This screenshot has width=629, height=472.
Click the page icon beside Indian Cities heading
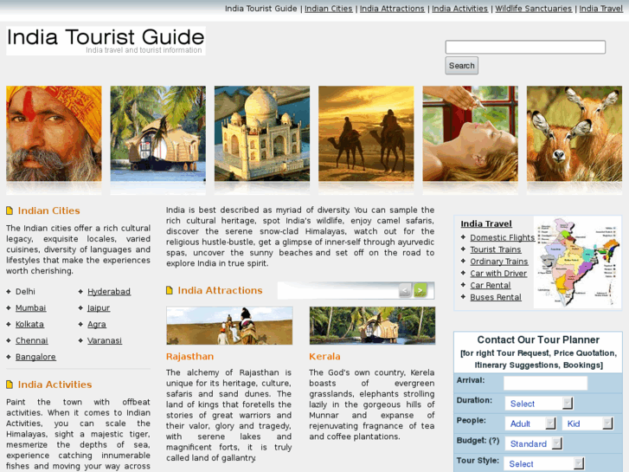[x=10, y=210]
